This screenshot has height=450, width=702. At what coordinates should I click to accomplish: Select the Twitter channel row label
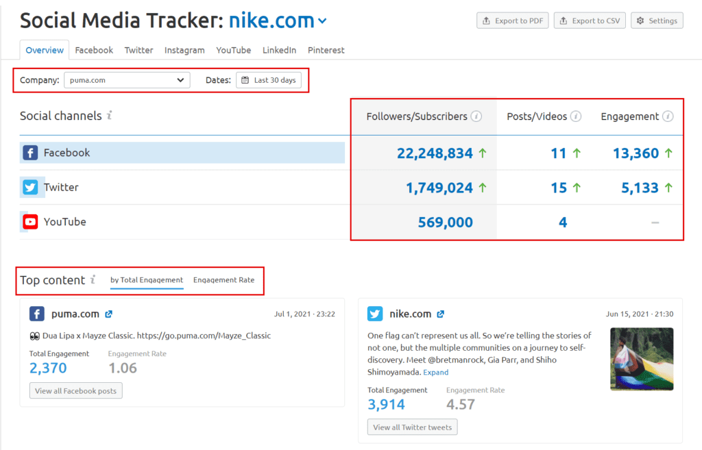point(61,187)
